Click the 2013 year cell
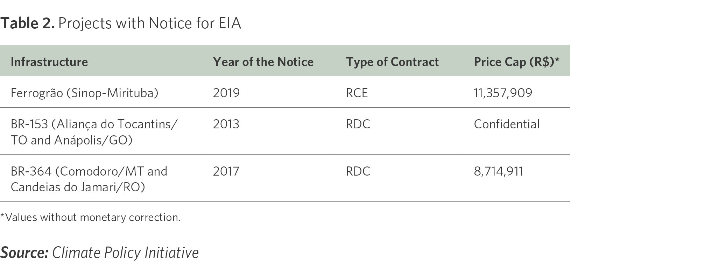Screen dimensions: 719x263 pyautogui.click(x=226, y=124)
